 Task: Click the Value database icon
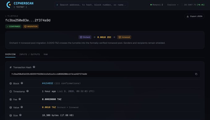[11, 107]
